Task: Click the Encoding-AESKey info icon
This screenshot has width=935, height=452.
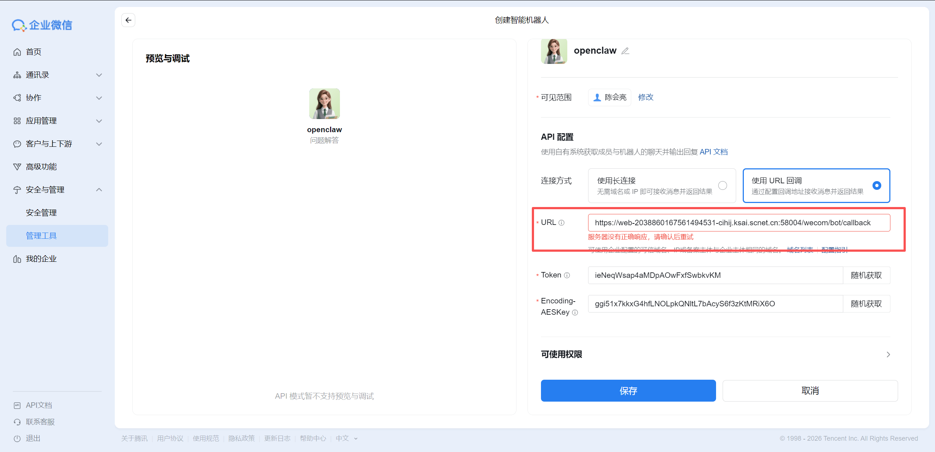Action: coord(575,313)
